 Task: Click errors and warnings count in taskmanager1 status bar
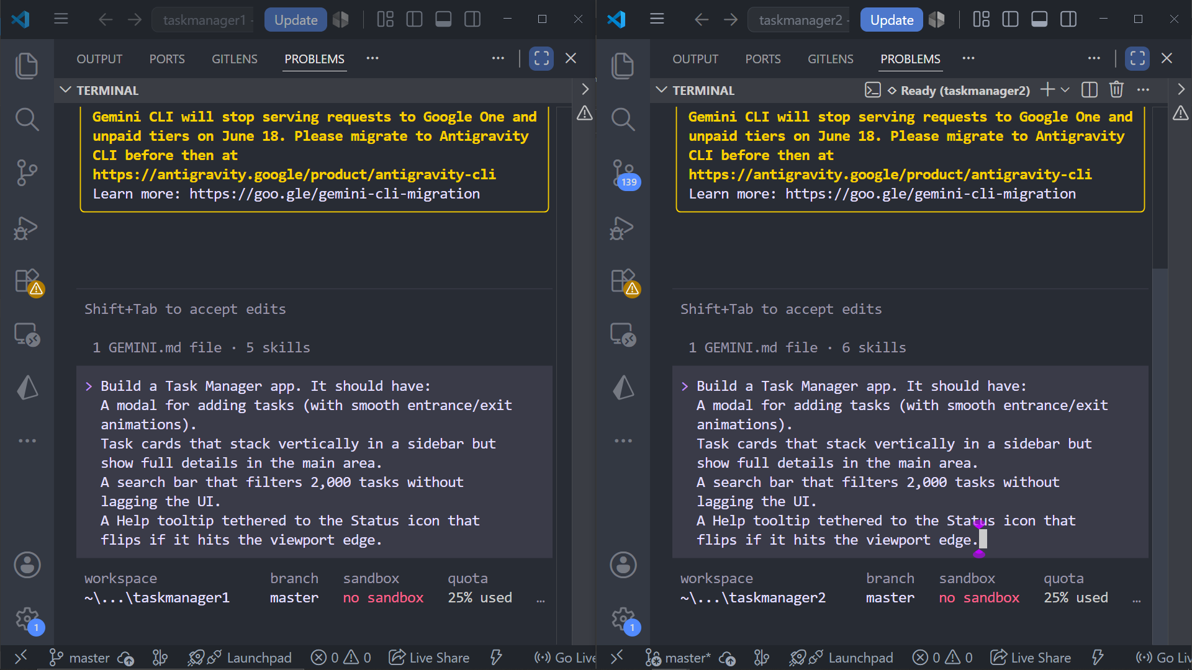(x=341, y=658)
